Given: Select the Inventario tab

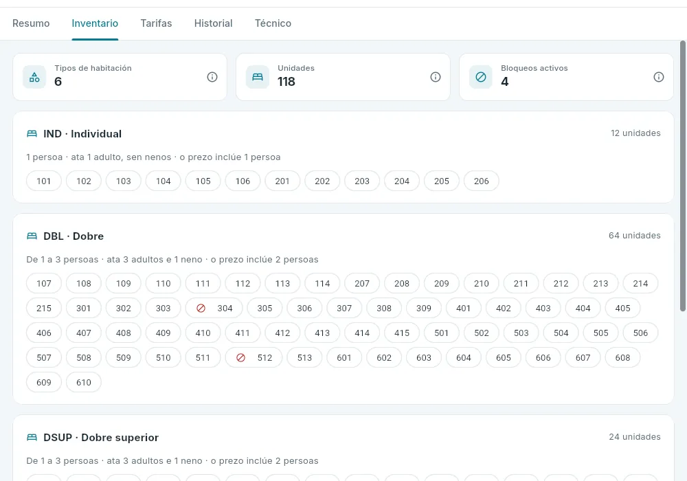Looking at the screenshot, I should click(x=95, y=23).
